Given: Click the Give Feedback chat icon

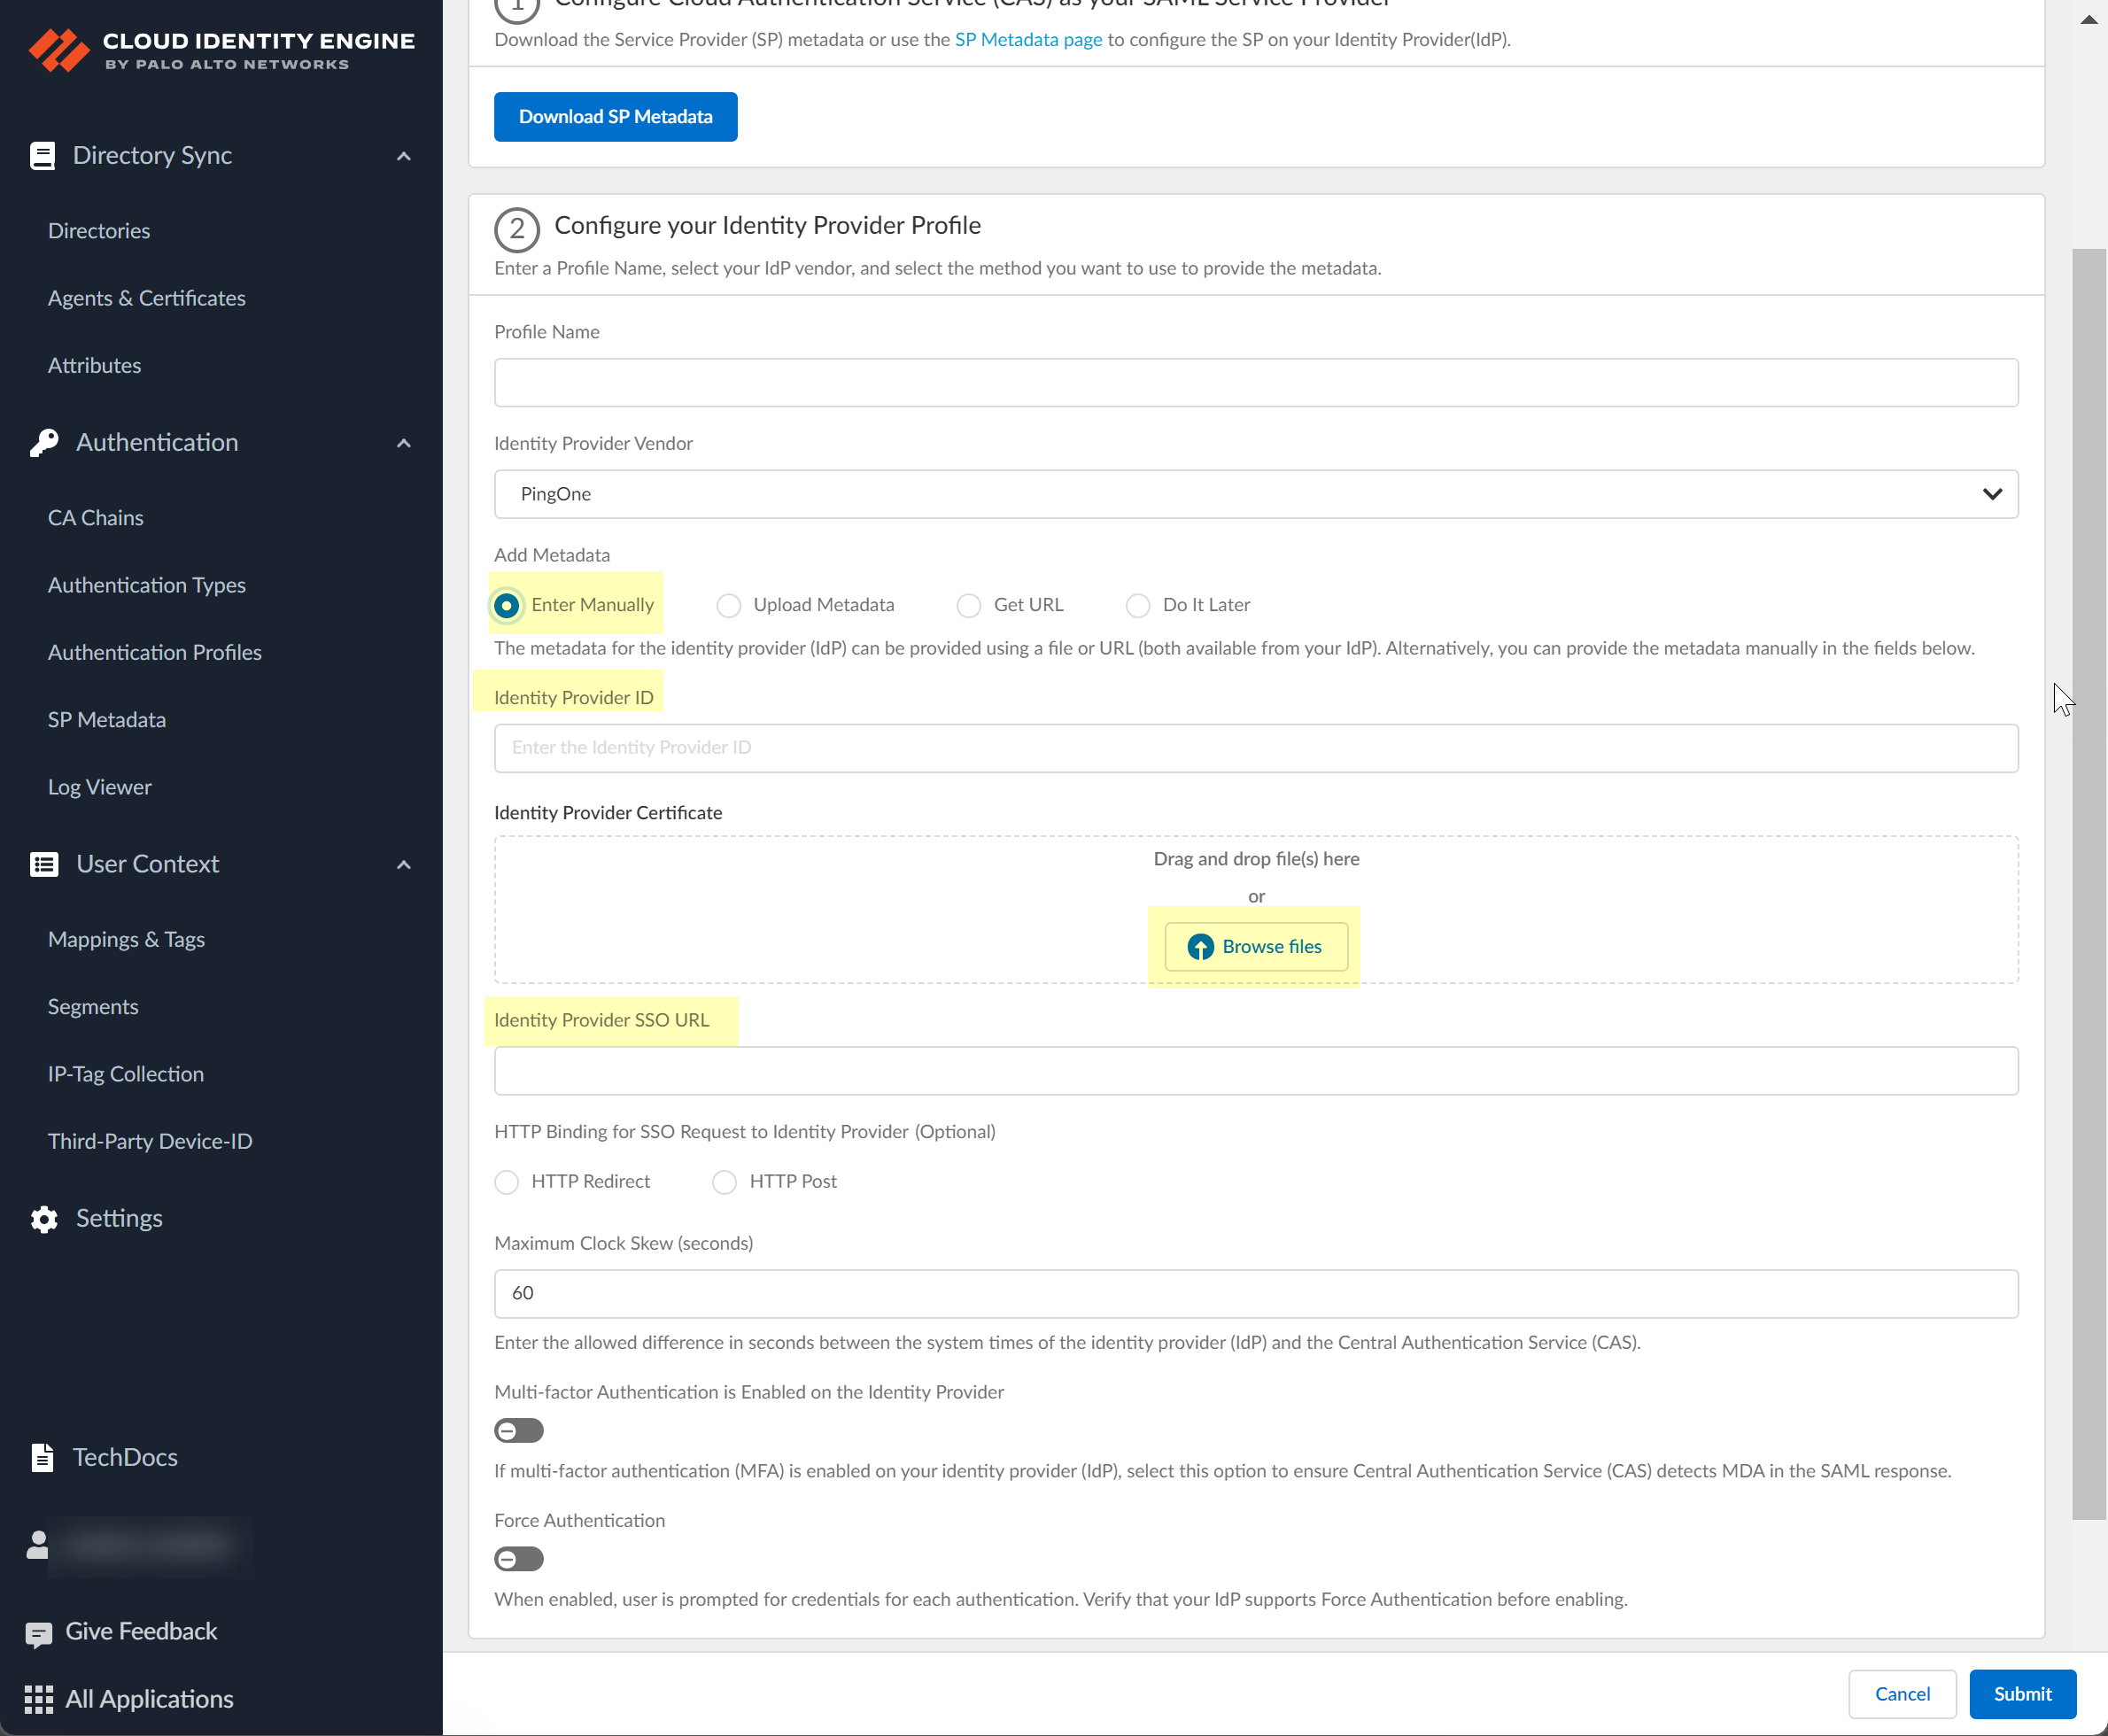Looking at the screenshot, I should pos(38,1634).
